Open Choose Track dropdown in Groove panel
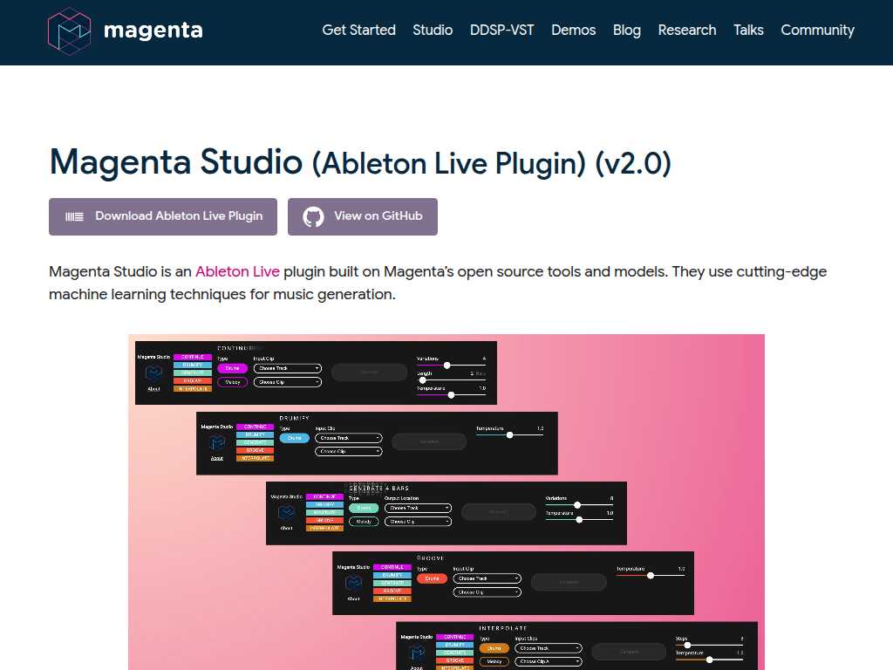The image size is (893, 670). 487,579
